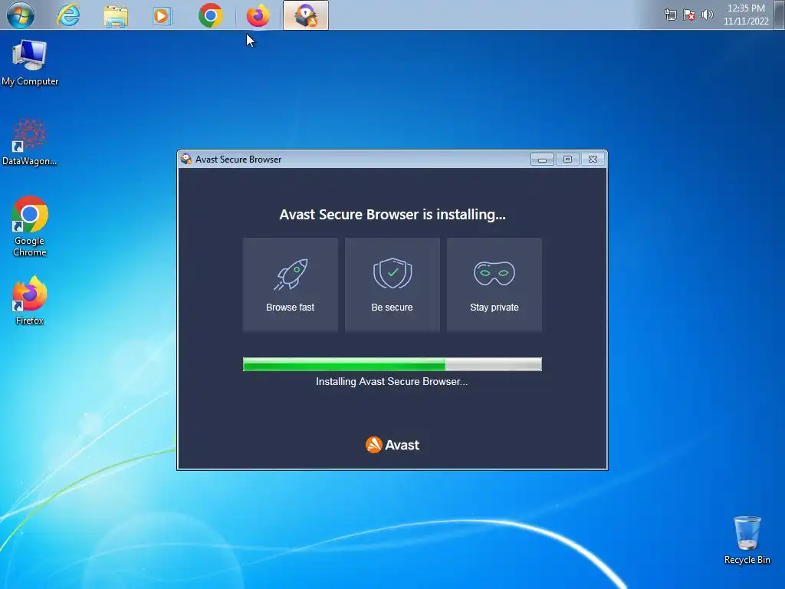Click 'Installing Avast Secure Browser...' status text
Image resolution: width=785 pixels, height=589 pixels.
(392, 382)
